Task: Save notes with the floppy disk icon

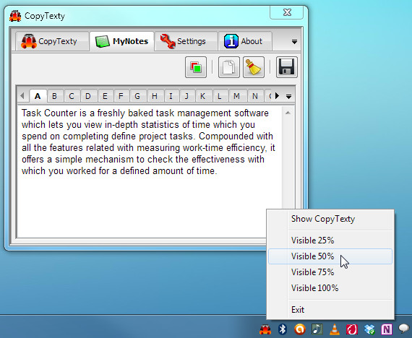Action: pos(287,67)
